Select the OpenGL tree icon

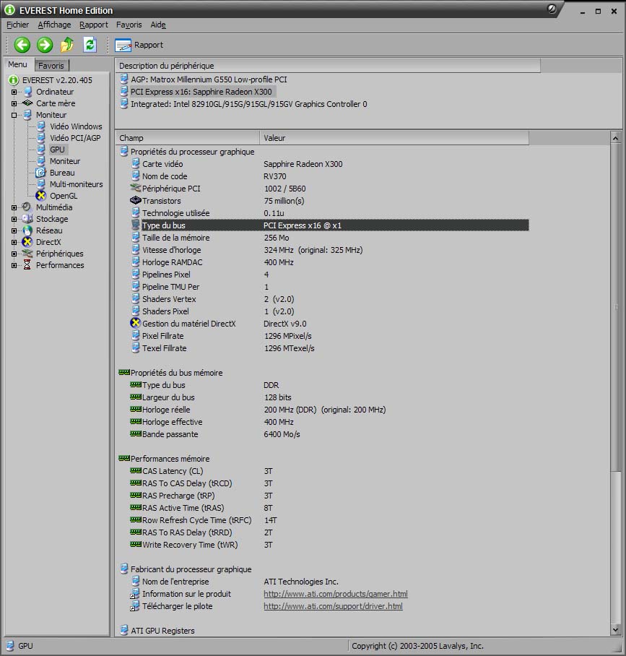point(41,196)
